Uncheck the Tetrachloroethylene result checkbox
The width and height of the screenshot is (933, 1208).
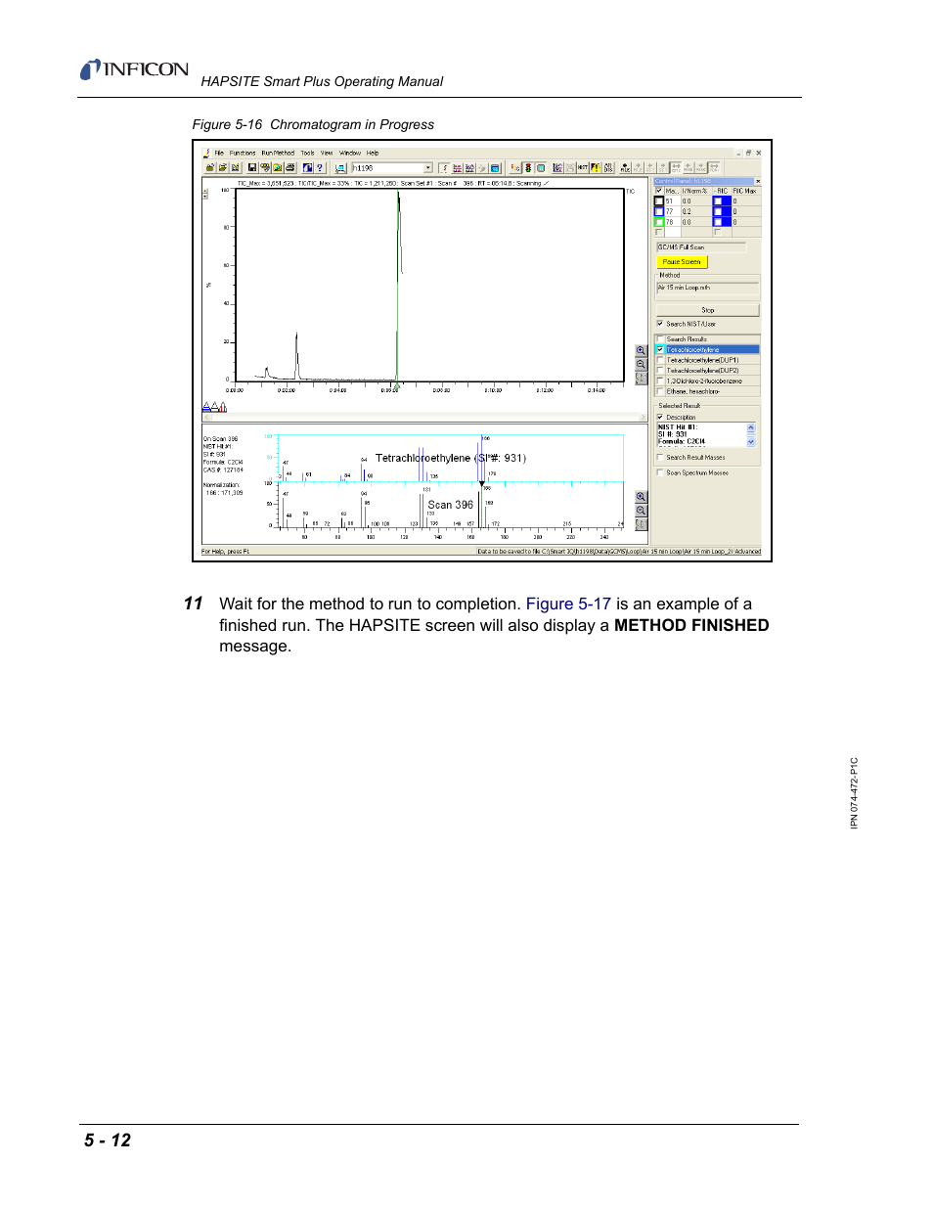tap(660, 349)
